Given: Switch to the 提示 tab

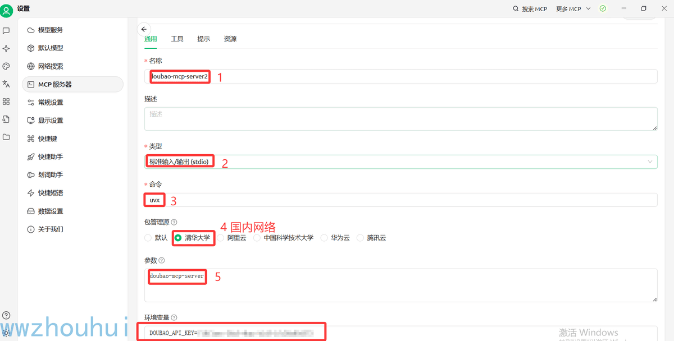Looking at the screenshot, I should pos(203,39).
